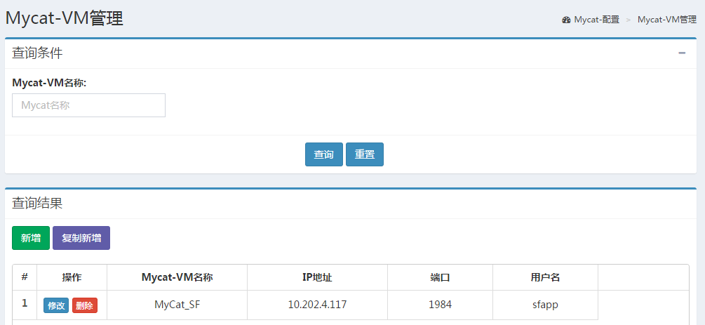Click the 操作 column header
705x325 pixels.
[x=72, y=277]
